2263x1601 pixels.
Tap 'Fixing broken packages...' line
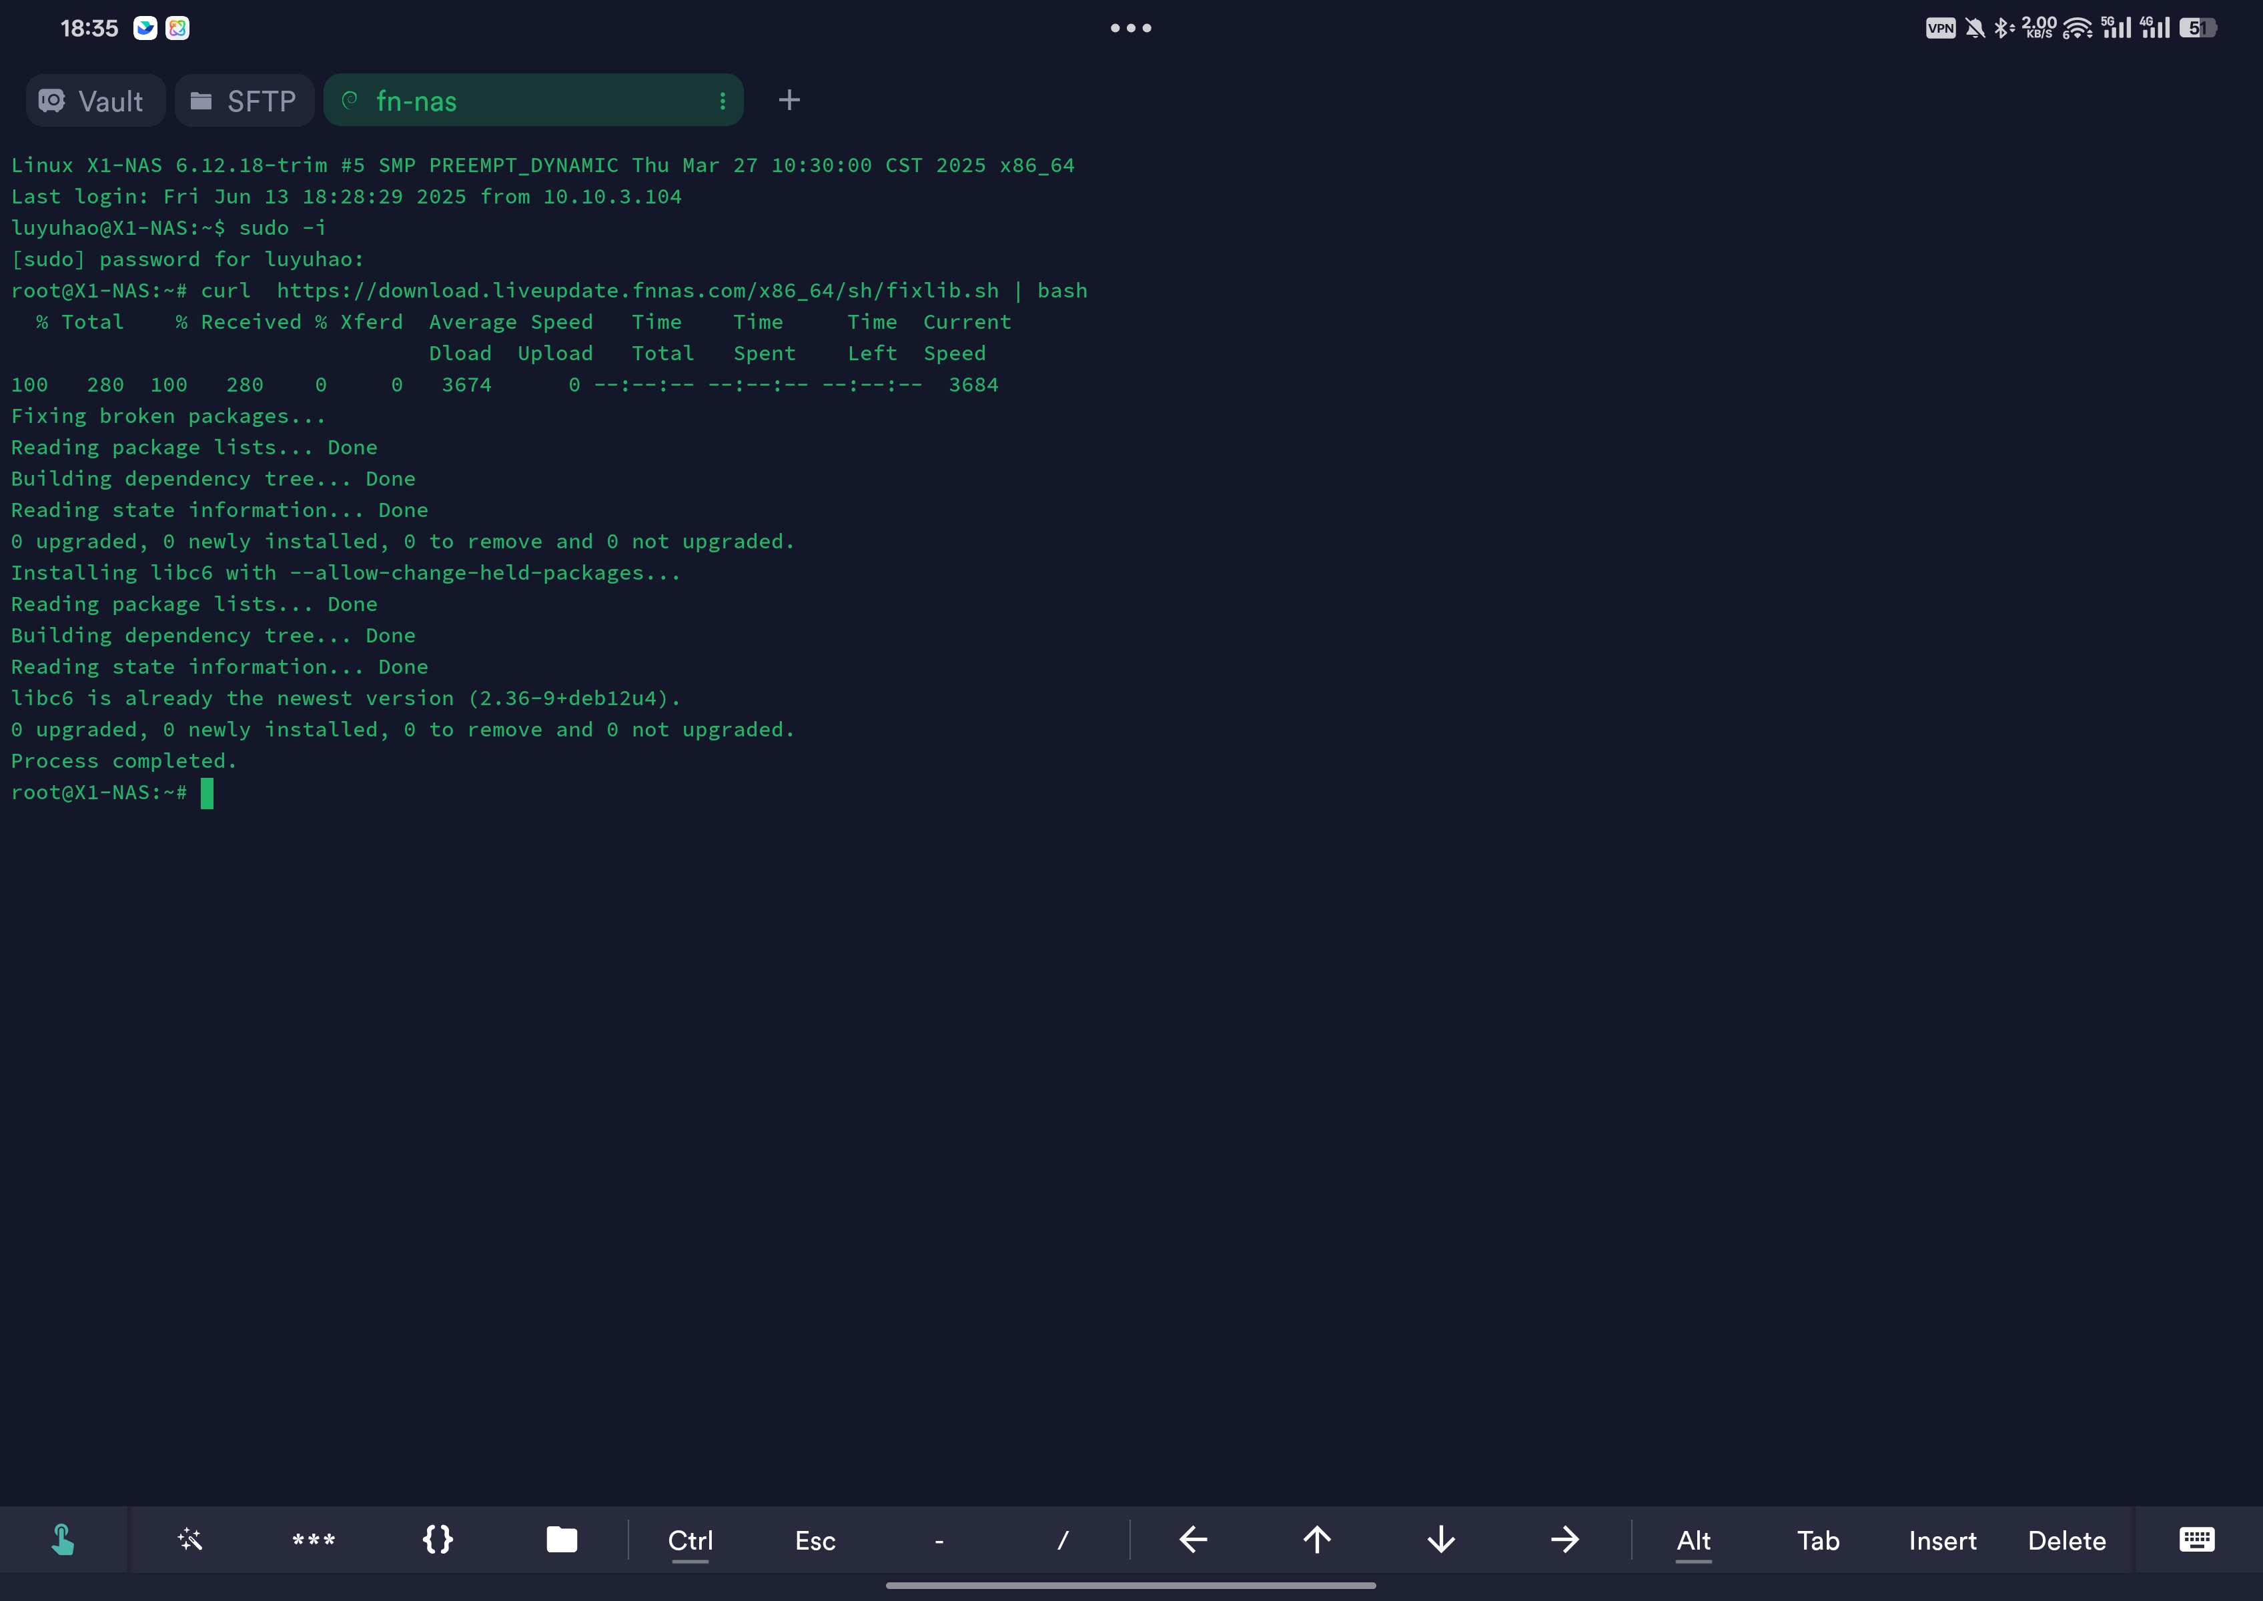point(169,416)
